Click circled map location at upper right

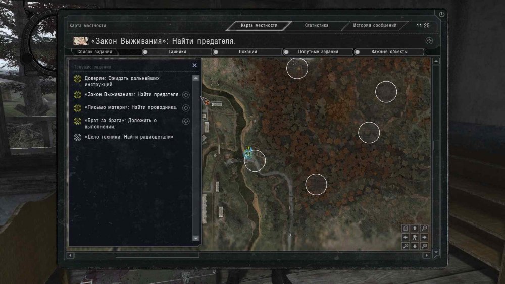point(386,92)
